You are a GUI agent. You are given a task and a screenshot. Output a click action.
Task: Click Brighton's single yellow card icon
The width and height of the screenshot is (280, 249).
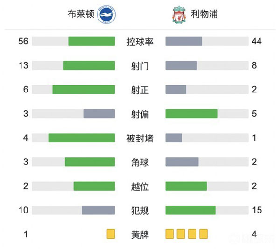(111, 234)
